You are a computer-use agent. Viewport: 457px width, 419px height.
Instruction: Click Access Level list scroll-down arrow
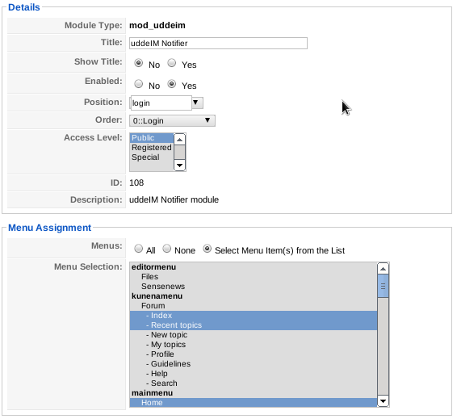(179, 166)
